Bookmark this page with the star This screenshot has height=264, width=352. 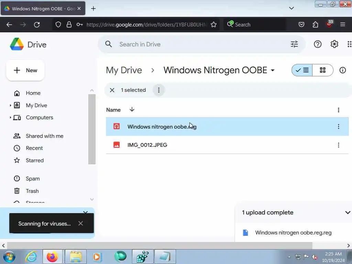(x=213, y=25)
